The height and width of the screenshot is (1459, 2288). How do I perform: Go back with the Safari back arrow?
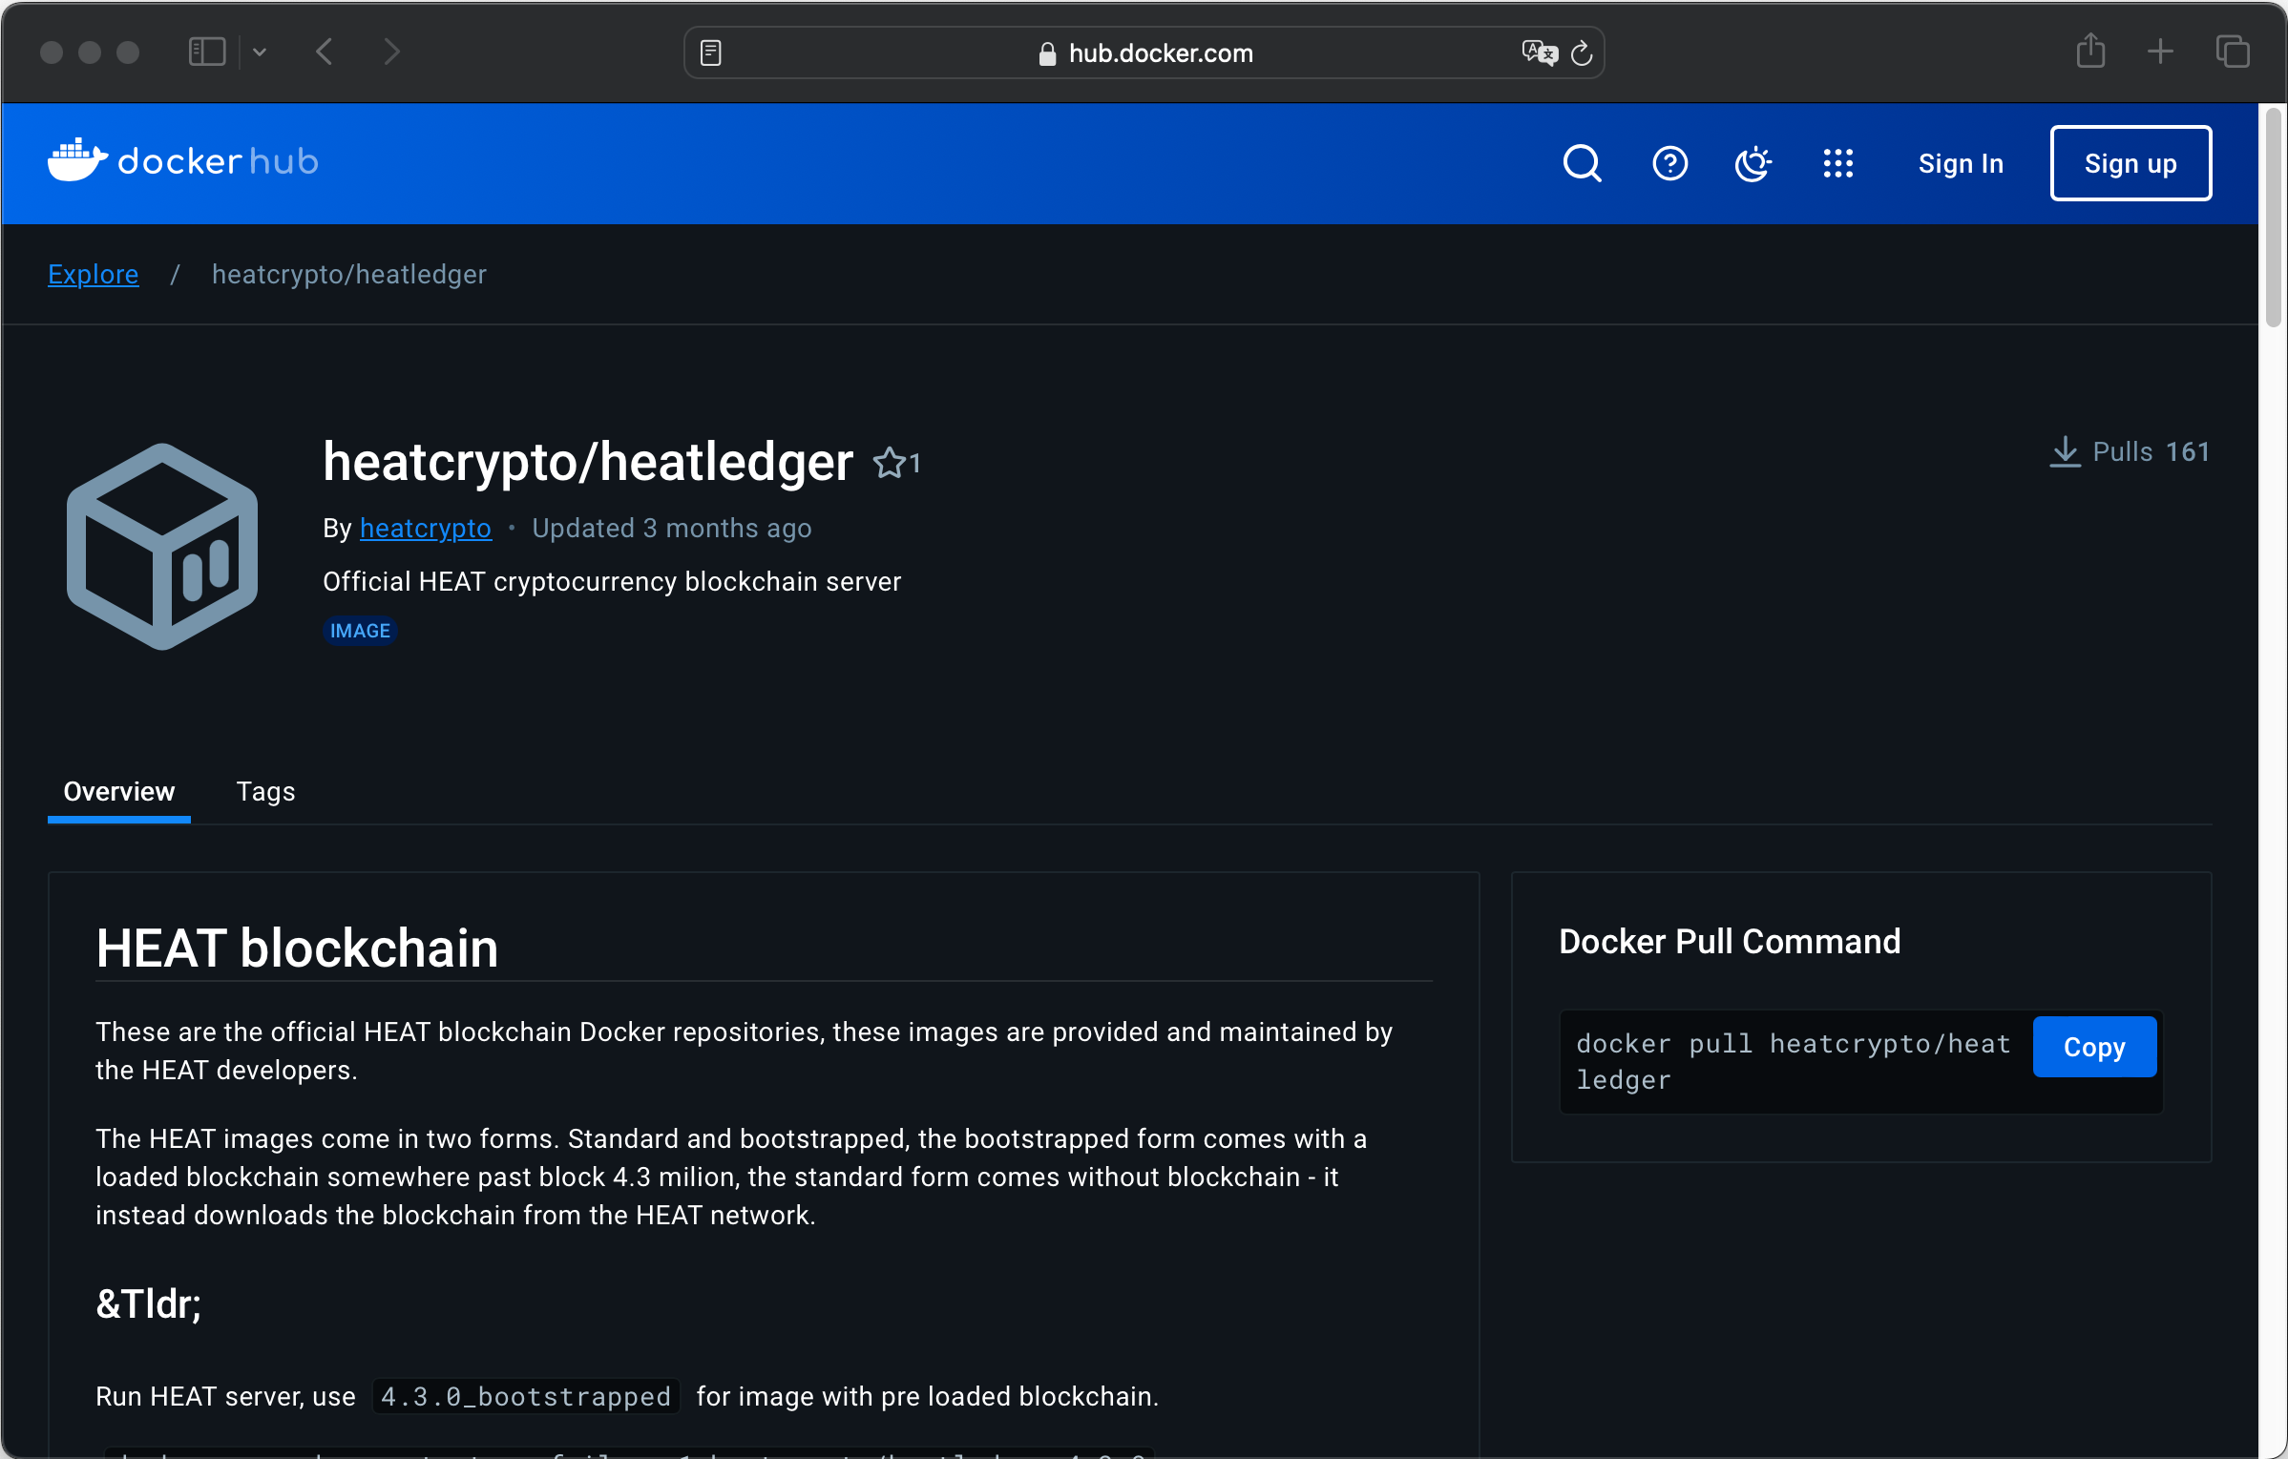(x=325, y=52)
